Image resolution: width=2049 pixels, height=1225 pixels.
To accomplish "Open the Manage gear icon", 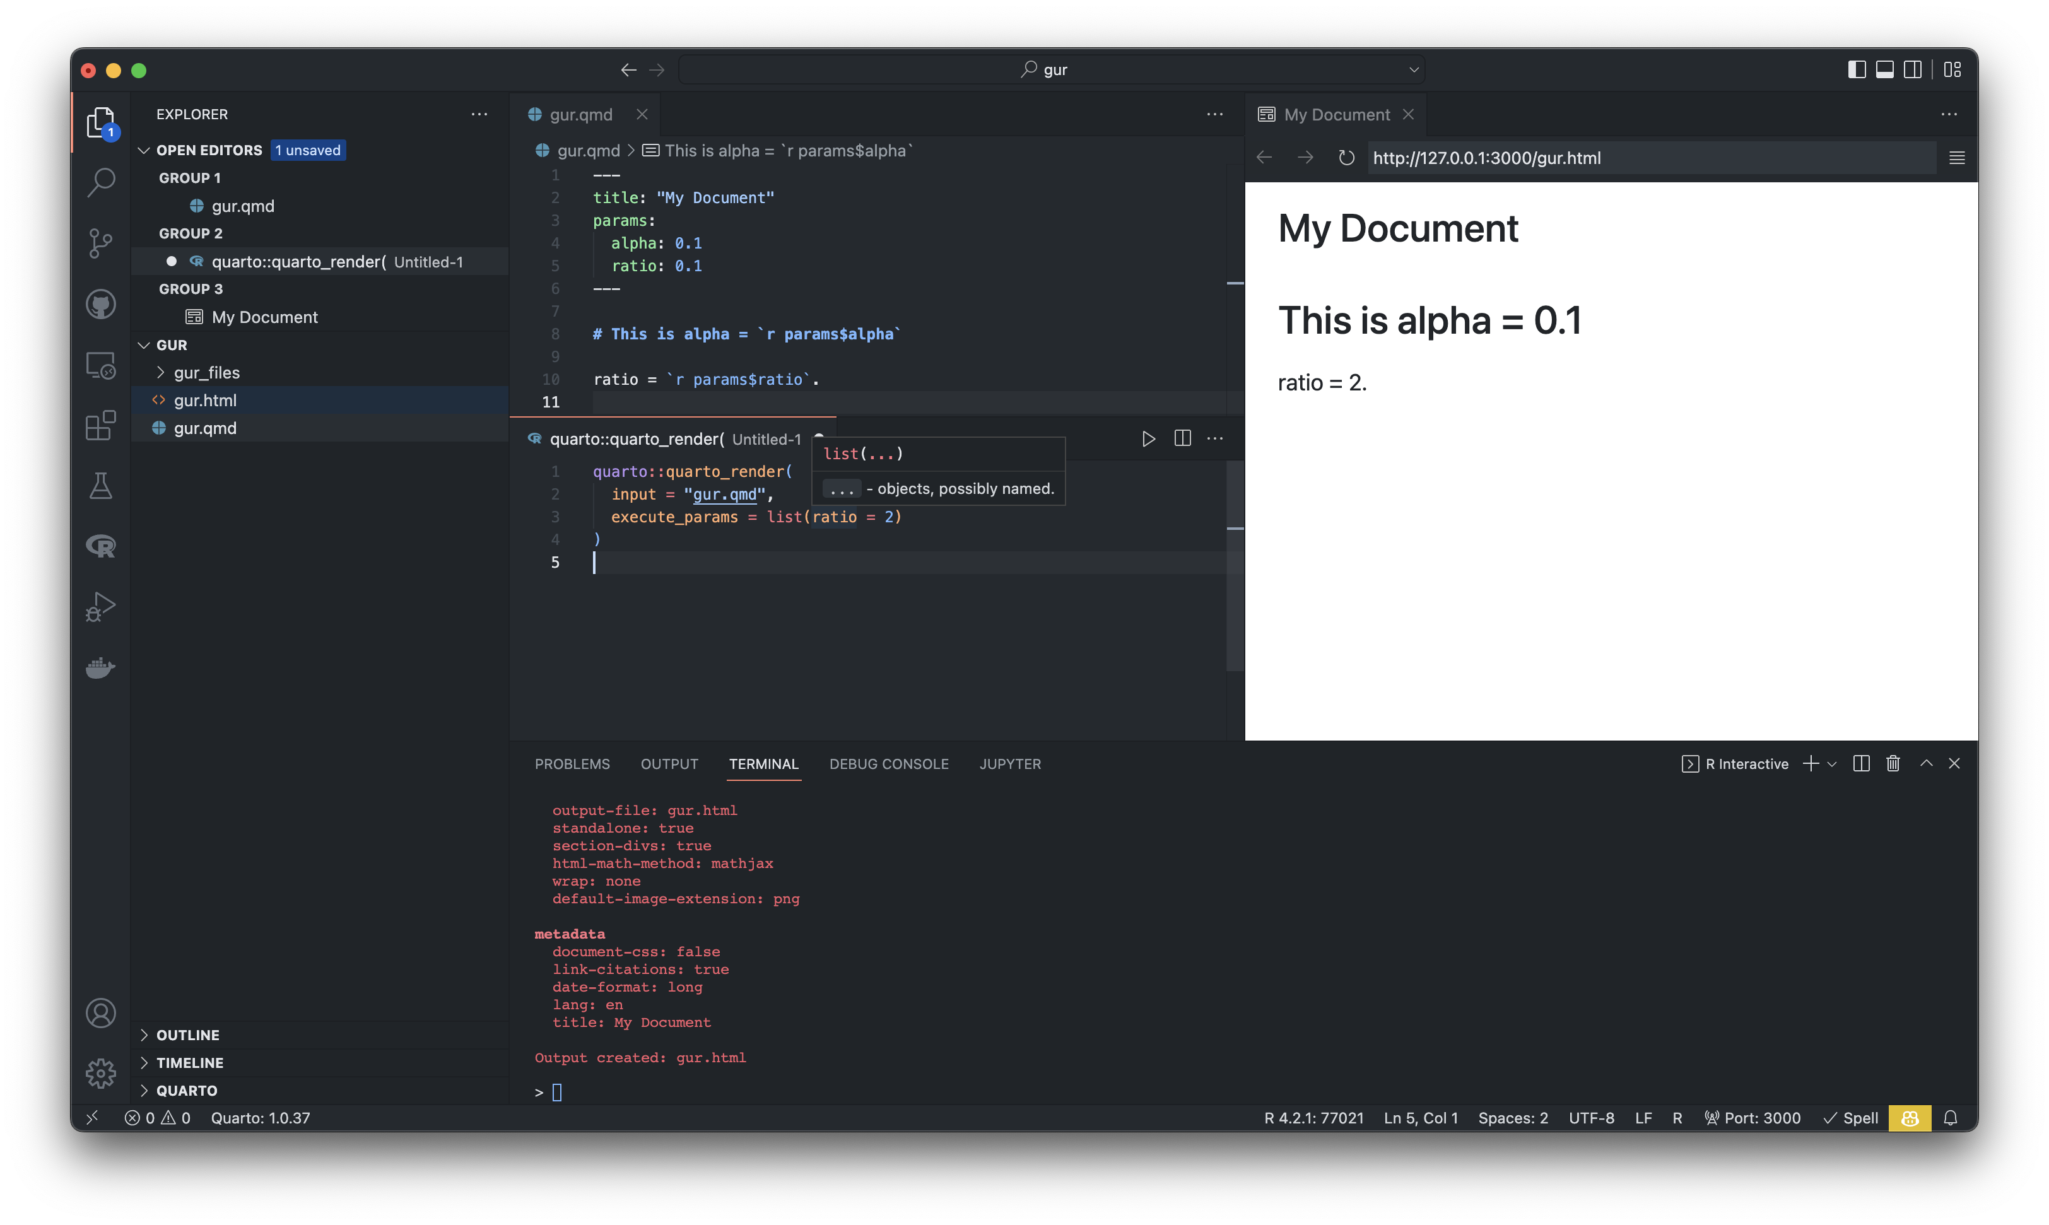I will 101,1074.
